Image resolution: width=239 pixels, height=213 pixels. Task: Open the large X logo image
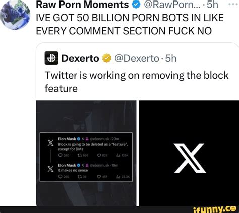pyautogui.click(x=189, y=153)
